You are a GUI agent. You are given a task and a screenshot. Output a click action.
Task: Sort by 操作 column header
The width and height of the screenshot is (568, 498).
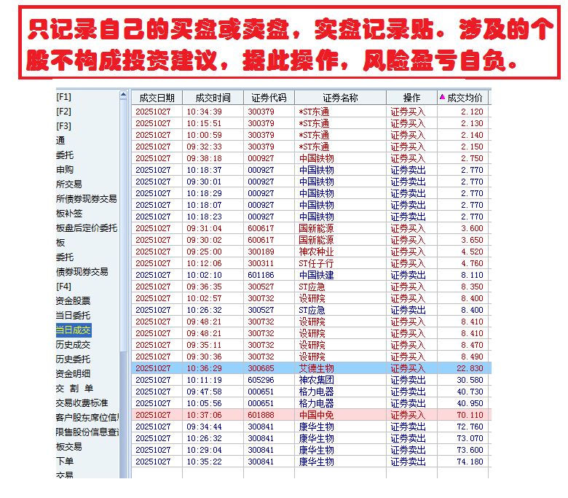(x=412, y=98)
